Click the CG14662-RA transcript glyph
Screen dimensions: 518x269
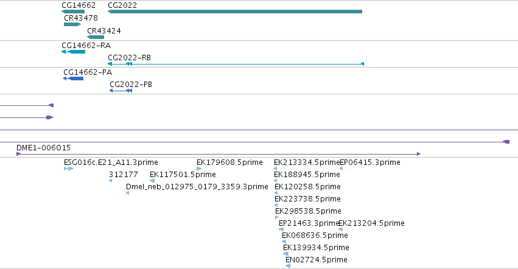click(73, 52)
